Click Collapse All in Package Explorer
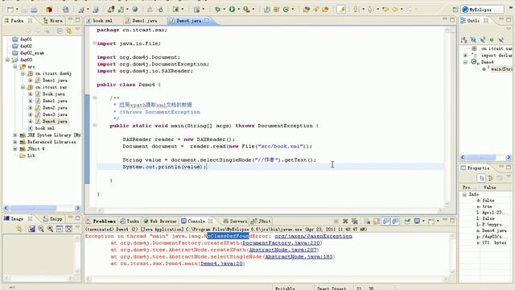 coord(60,31)
